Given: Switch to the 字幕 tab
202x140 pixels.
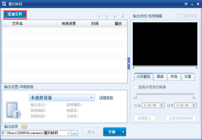Looking at the screenshot, I should [188, 76].
